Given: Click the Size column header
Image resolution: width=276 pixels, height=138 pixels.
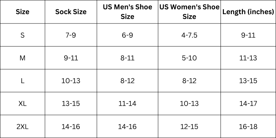Looking at the screenshot, I should click(22, 12).
